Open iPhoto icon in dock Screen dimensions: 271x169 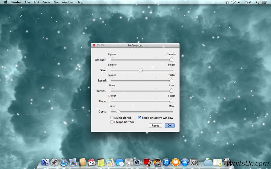[x=157, y=162]
